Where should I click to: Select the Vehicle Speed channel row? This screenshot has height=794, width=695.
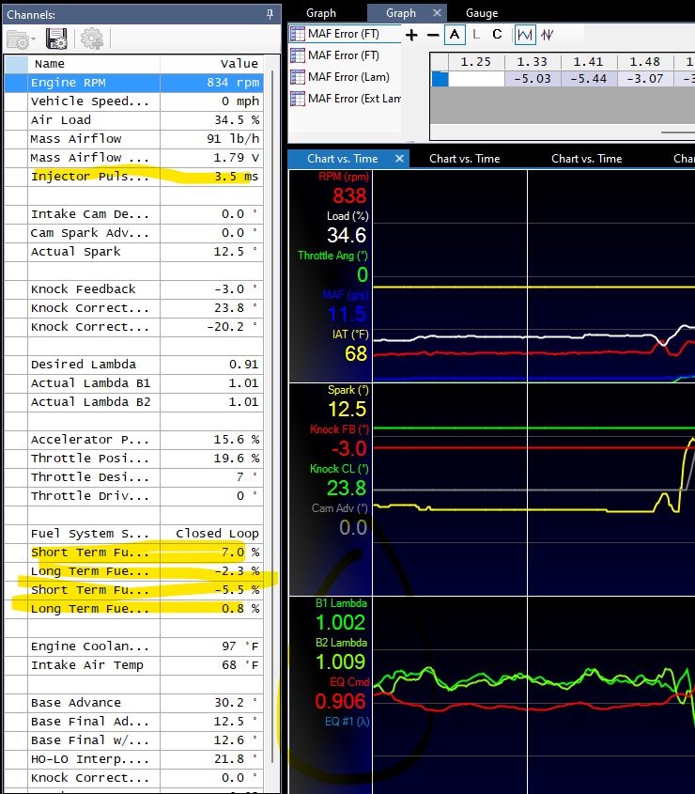pyautogui.click(x=134, y=101)
